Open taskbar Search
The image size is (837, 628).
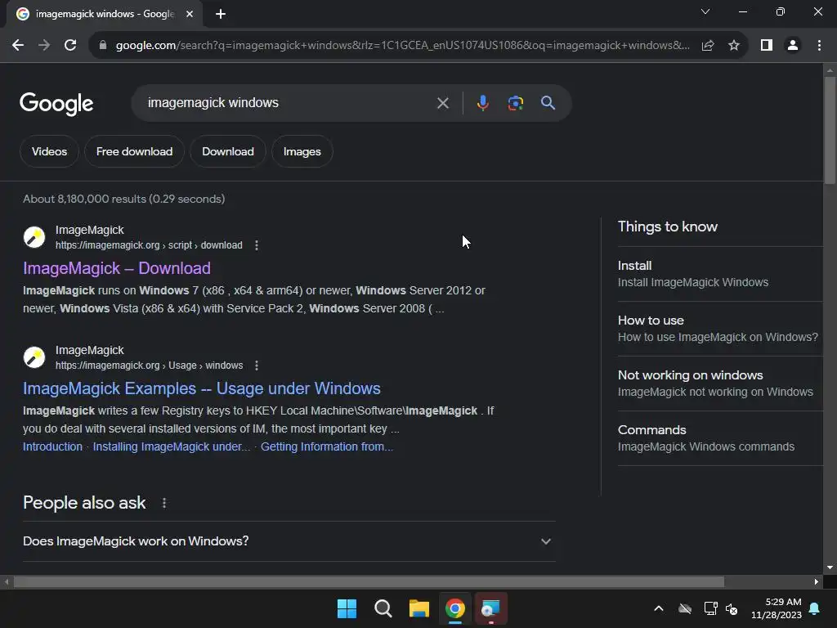coord(383,608)
